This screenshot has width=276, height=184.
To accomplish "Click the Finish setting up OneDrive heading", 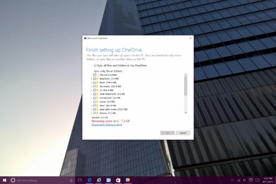I will click(x=114, y=50).
